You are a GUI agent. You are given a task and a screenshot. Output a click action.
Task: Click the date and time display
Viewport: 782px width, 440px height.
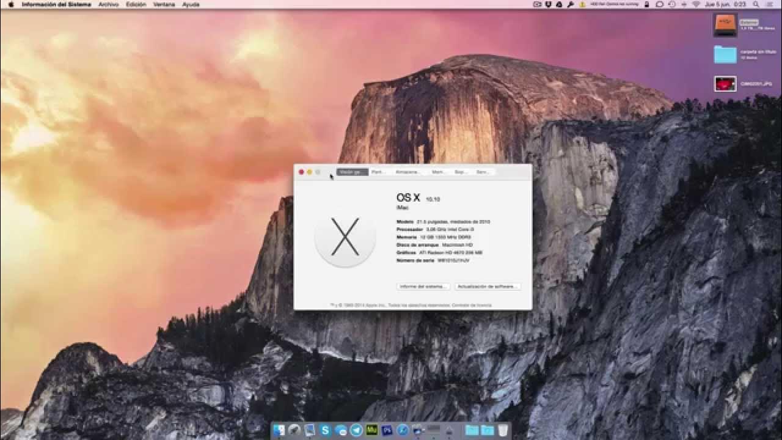click(x=725, y=4)
